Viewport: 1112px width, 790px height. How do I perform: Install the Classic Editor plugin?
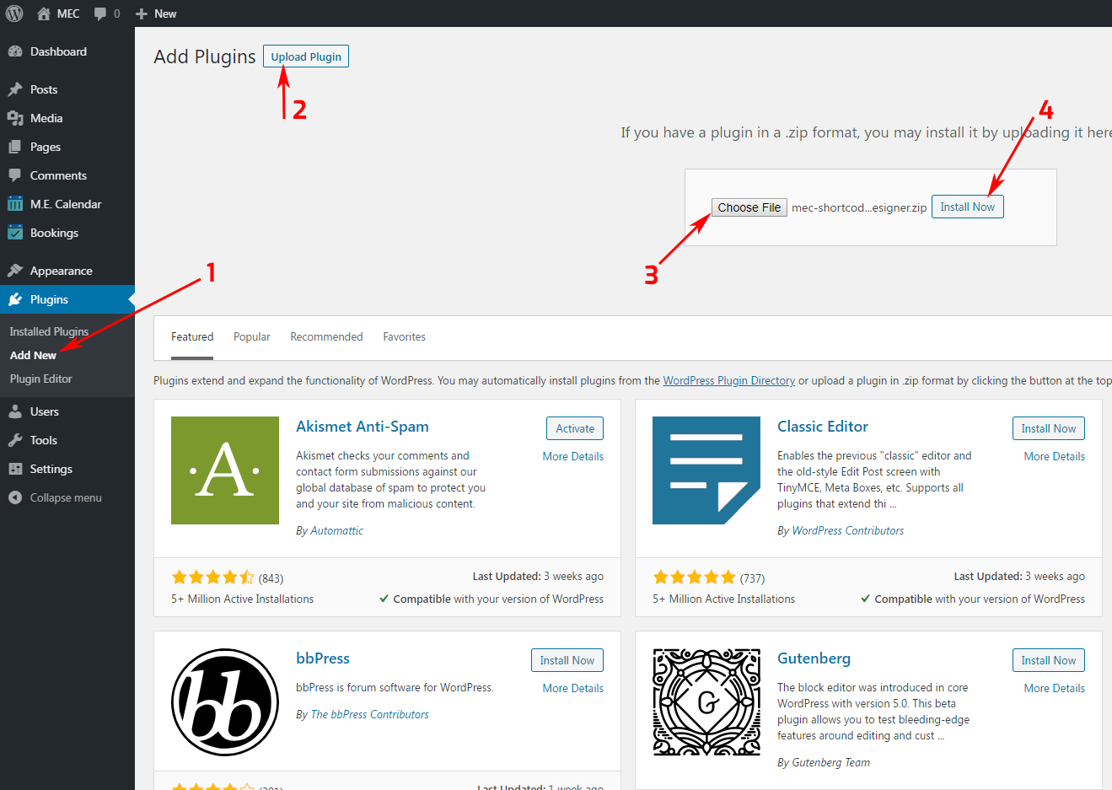1049,428
